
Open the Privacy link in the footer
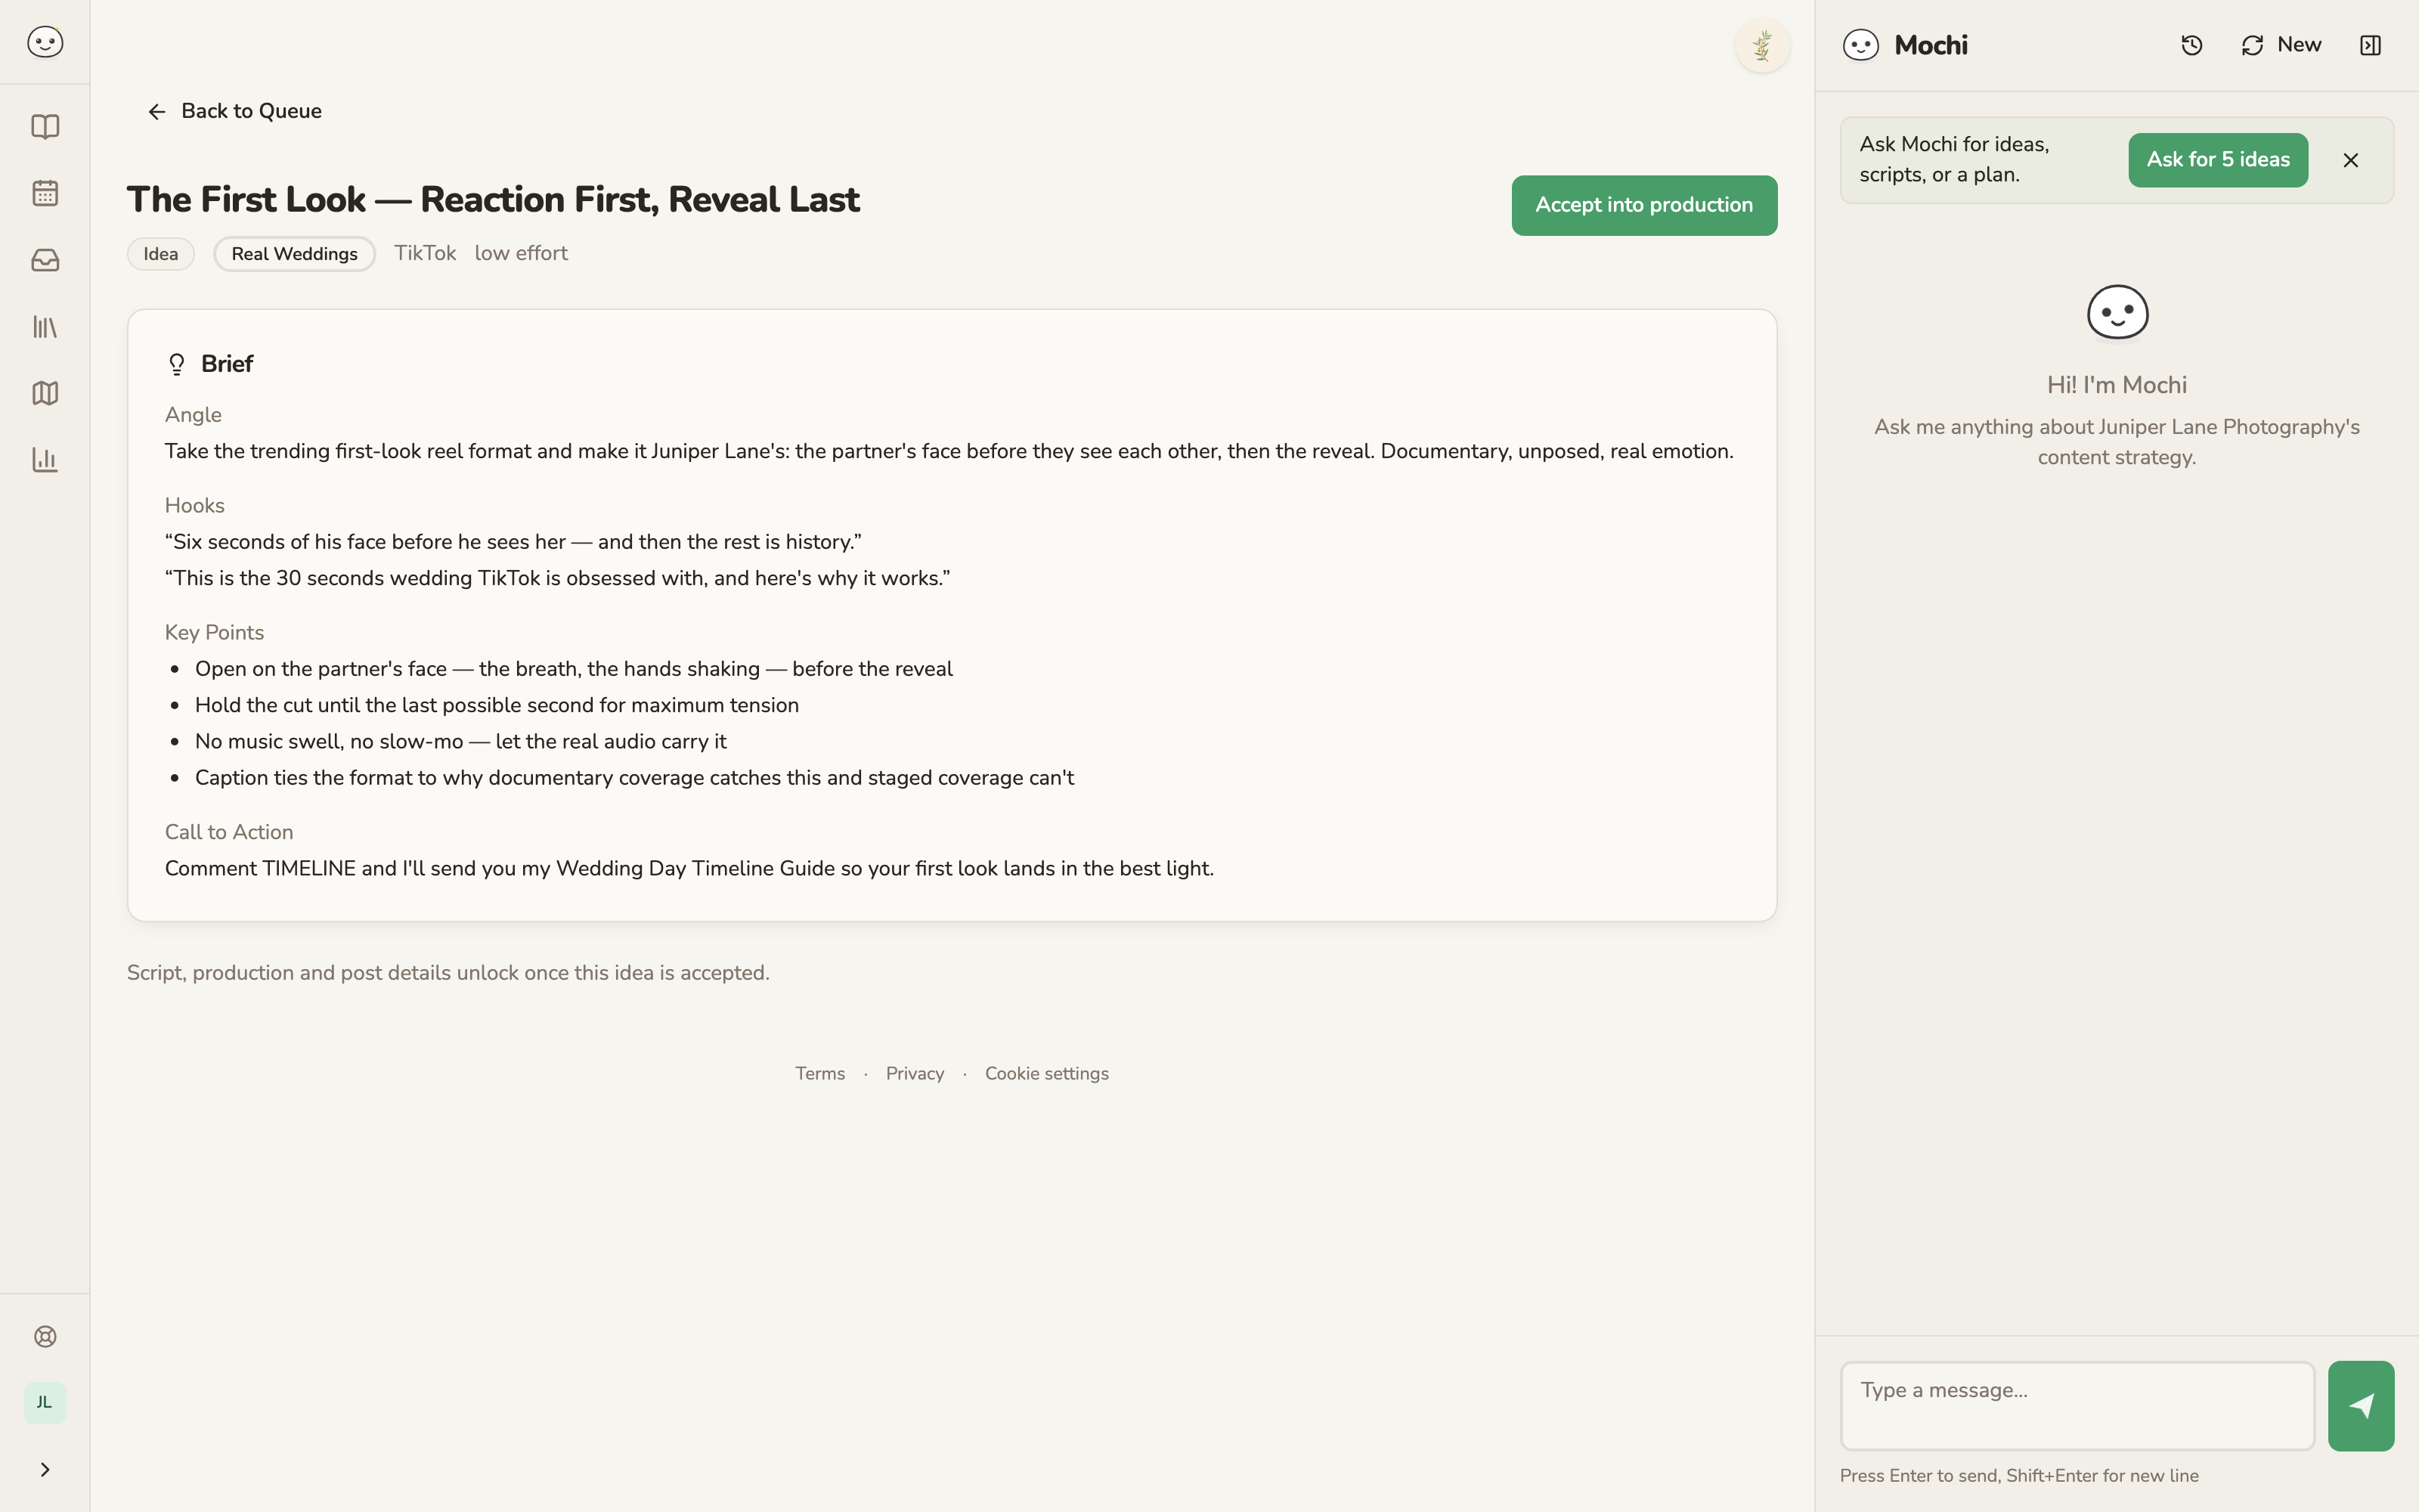pos(915,1073)
